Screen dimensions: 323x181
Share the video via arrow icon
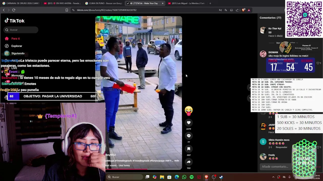tap(189, 162)
